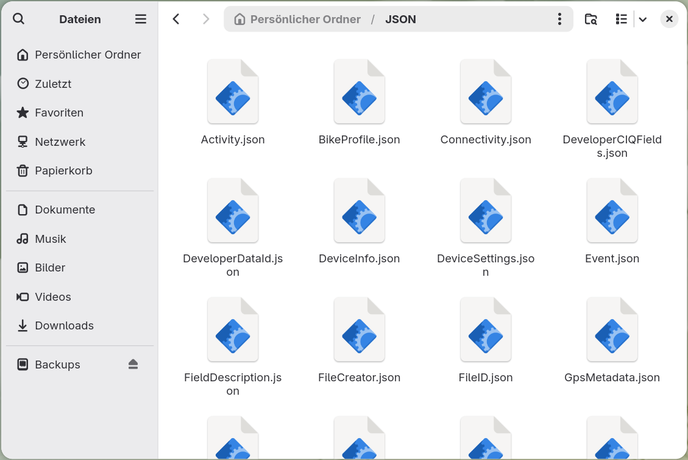The image size is (688, 460).
Task: Open Netzwerk in the sidebar
Action: click(x=80, y=142)
